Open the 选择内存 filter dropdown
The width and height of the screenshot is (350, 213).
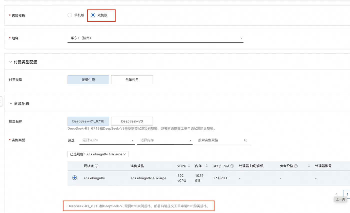click(x=165, y=140)
